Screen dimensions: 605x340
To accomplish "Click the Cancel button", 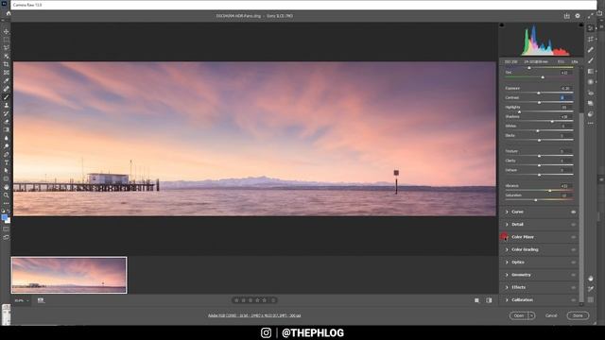I will 551,315.
